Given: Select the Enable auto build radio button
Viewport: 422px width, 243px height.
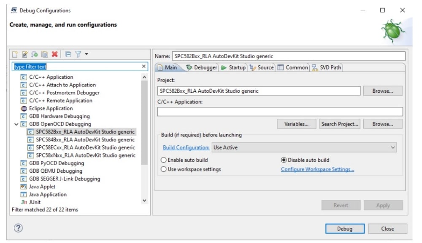Looking at the screenshot, I should click(164, 160).
